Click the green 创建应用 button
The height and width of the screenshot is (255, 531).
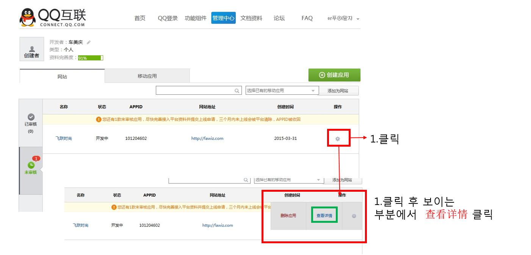pyautogui.click(x=334, y=75)
